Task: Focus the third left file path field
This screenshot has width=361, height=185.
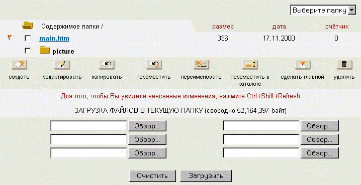Action: (88, 153)
